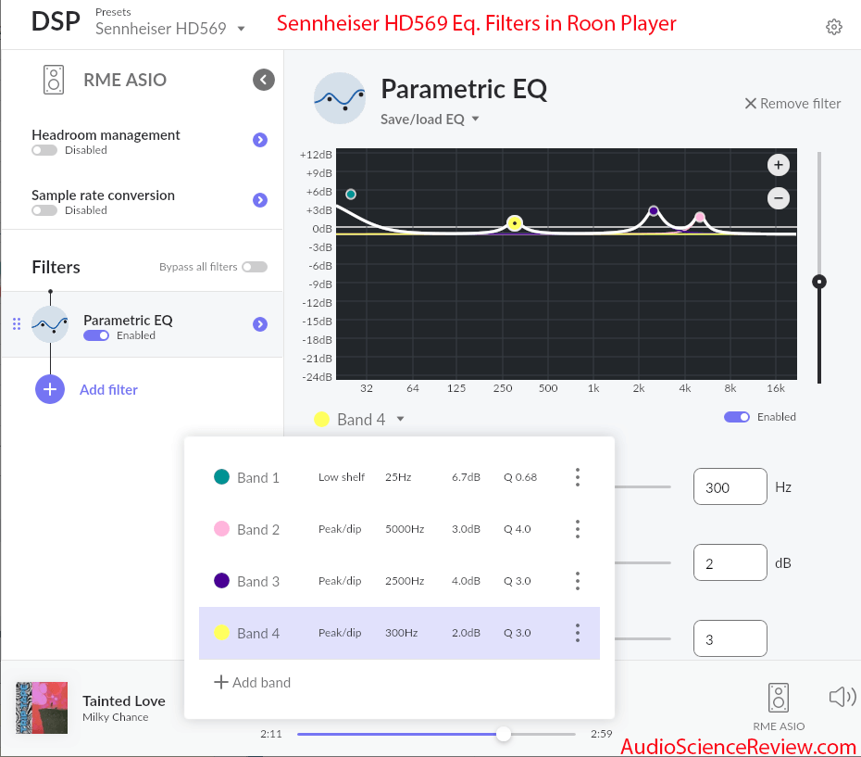Click plus icon next to Add band
Screen dimensions: 861x757
click(220, 682)
